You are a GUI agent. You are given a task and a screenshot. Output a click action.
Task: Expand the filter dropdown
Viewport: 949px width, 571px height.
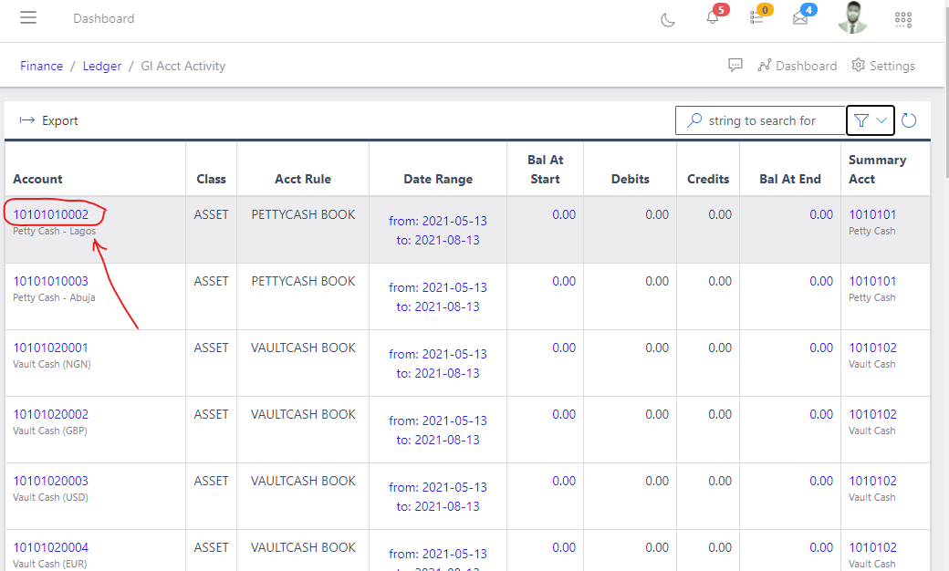point(871,120)
